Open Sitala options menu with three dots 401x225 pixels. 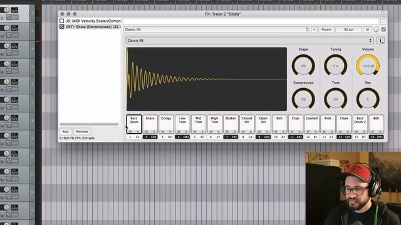click(380, 41)
